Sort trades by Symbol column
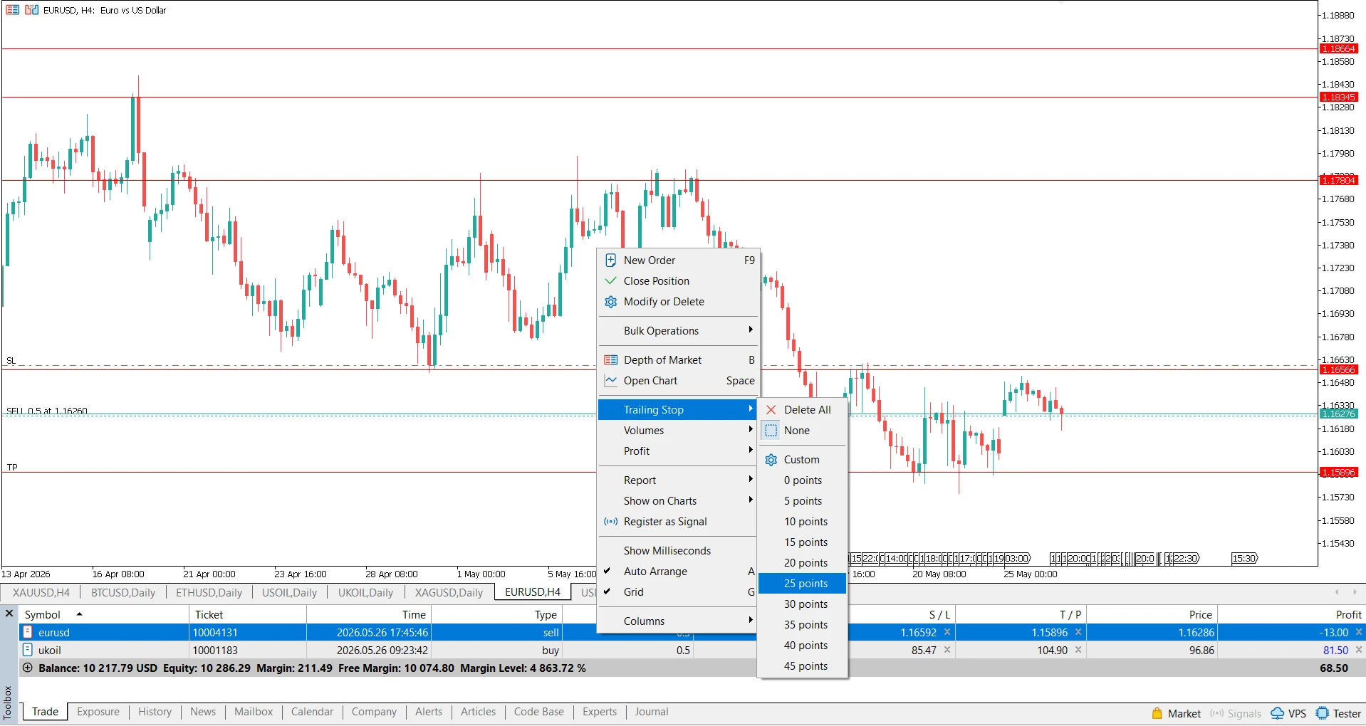Screen dimensions: 1366x726 104,614
